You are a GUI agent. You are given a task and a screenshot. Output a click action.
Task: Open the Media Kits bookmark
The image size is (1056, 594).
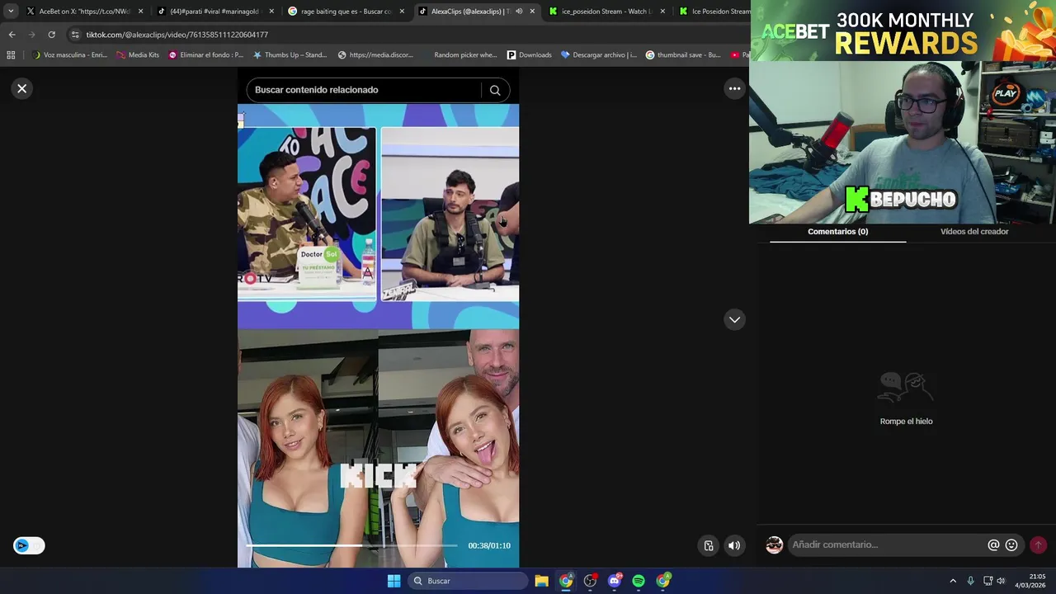137,55
